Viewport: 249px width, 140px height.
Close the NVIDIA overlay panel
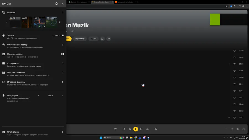[x=63, y=4]
